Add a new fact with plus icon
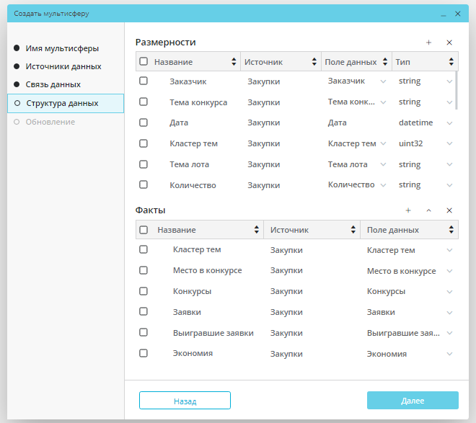Image resolution: width=476 pixels, height=423 pixels. pyautogui.click(x=408, y=210)
